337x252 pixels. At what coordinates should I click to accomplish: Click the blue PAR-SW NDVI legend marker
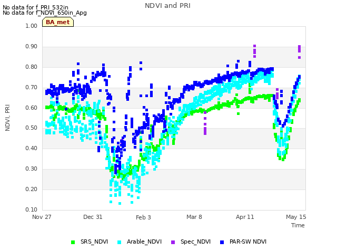(222, 242)
